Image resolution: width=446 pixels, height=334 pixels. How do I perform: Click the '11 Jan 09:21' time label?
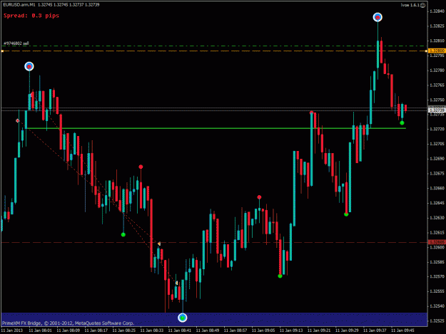click(319, 330)
